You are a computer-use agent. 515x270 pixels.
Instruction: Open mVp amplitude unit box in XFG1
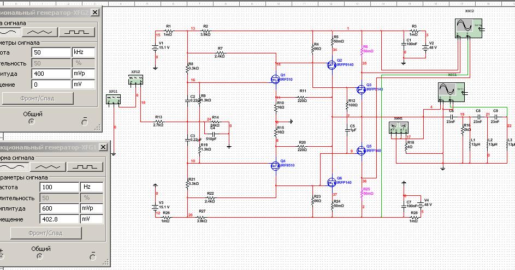[x=92, y=208]
